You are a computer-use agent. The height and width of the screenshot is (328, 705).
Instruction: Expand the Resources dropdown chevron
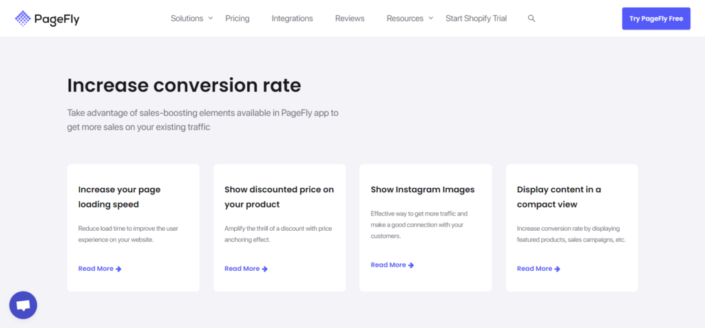coord(430,19)
